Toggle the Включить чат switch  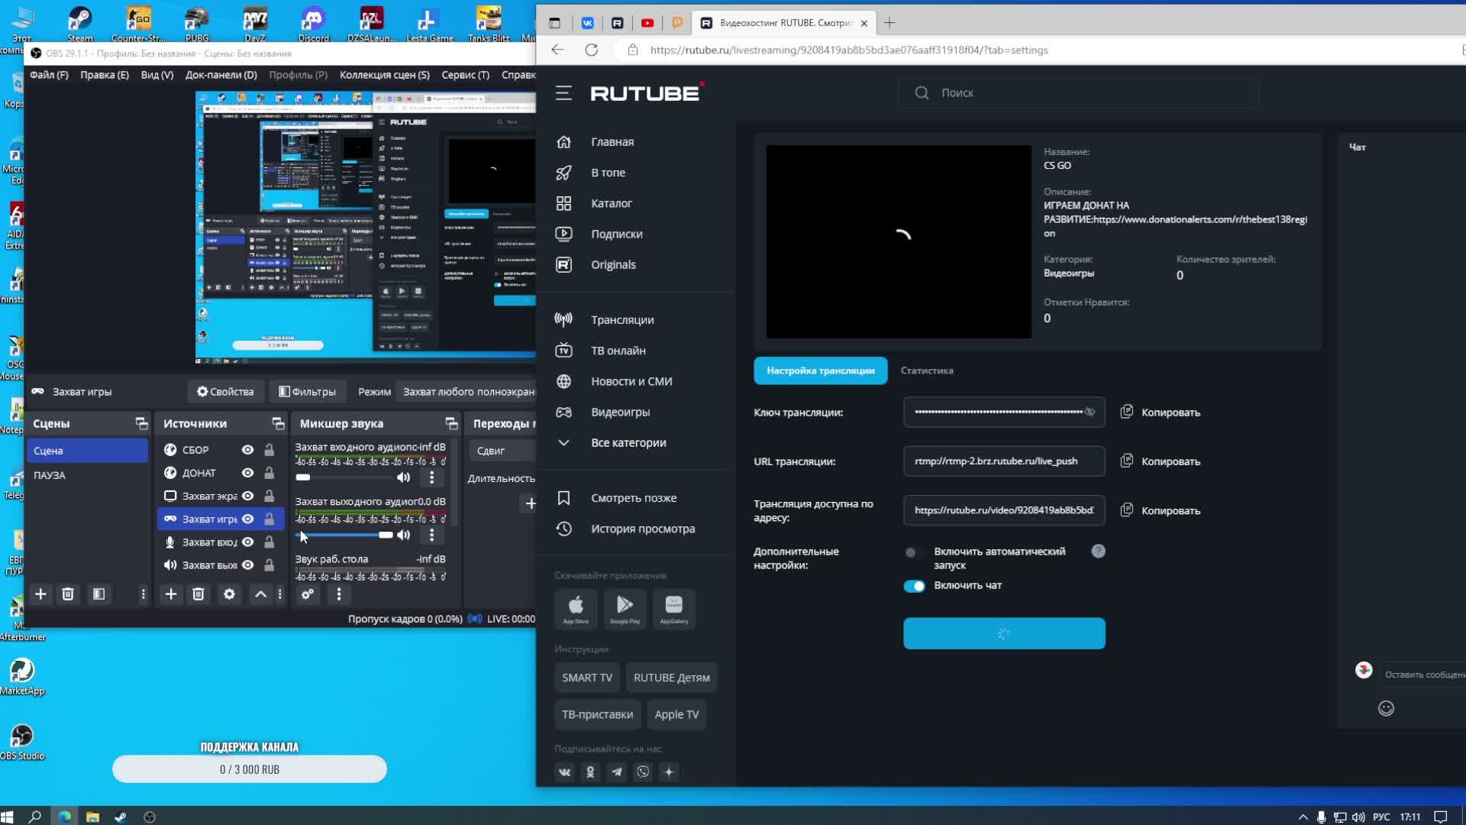click(914, 586)
